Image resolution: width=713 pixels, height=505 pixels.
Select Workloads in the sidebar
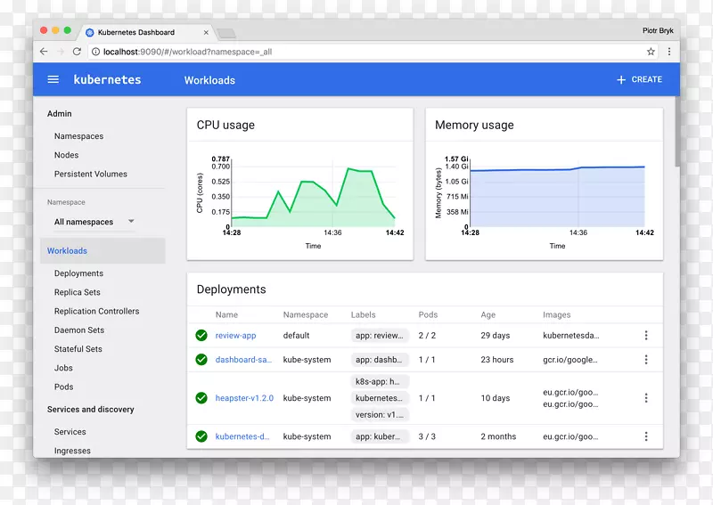click(102, 250)
